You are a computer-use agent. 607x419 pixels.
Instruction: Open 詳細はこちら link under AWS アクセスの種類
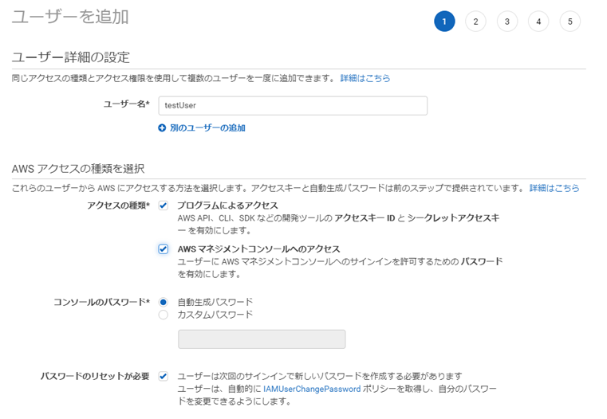[x=554, y=188]
